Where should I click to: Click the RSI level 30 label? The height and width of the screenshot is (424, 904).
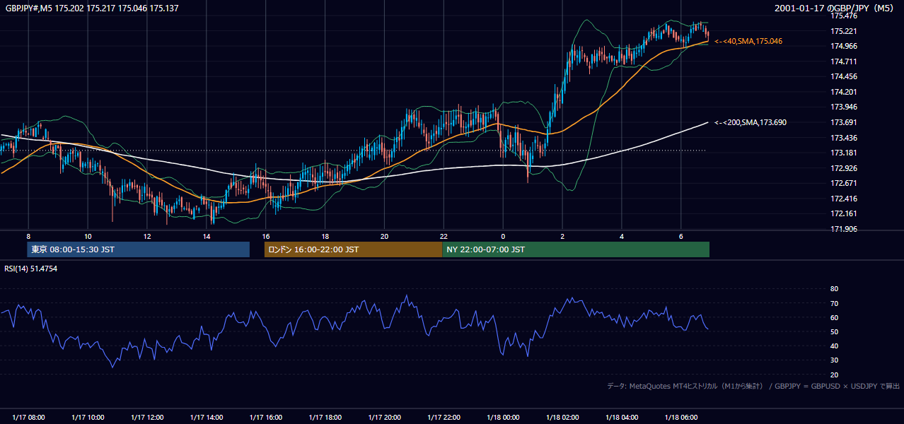[x=834, y=360]
